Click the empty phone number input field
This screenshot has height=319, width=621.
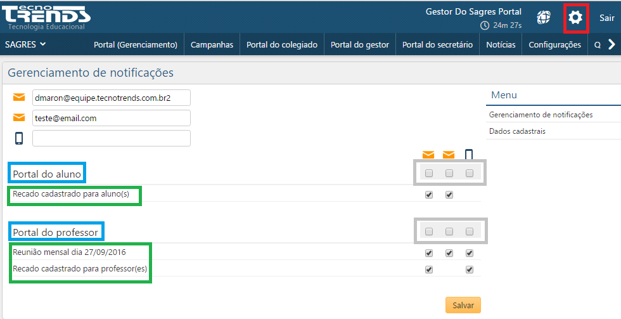111,138
